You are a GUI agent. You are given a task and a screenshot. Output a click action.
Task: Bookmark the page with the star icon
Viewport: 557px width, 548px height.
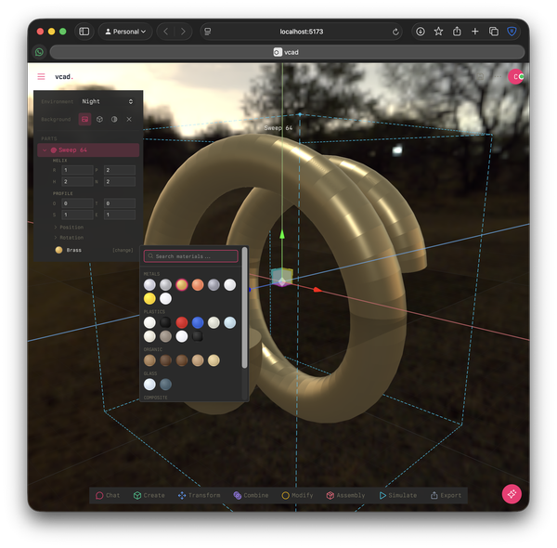438,32
